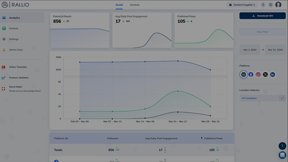Open the user profile avatar

(278, 5)
